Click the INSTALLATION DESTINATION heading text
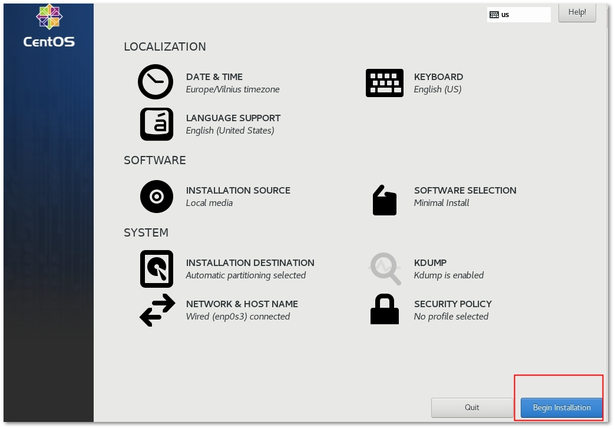The width and height of the screenshot is (615, 429). [x=250, y=263]
